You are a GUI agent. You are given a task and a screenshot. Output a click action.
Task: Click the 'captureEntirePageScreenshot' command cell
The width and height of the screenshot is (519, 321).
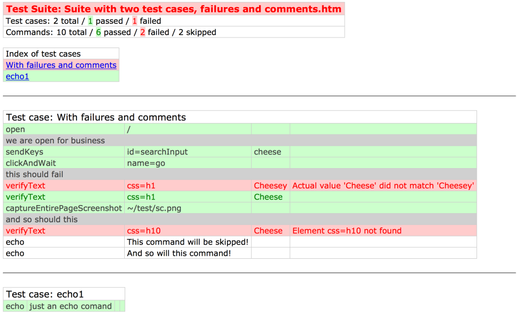(64, 208)
